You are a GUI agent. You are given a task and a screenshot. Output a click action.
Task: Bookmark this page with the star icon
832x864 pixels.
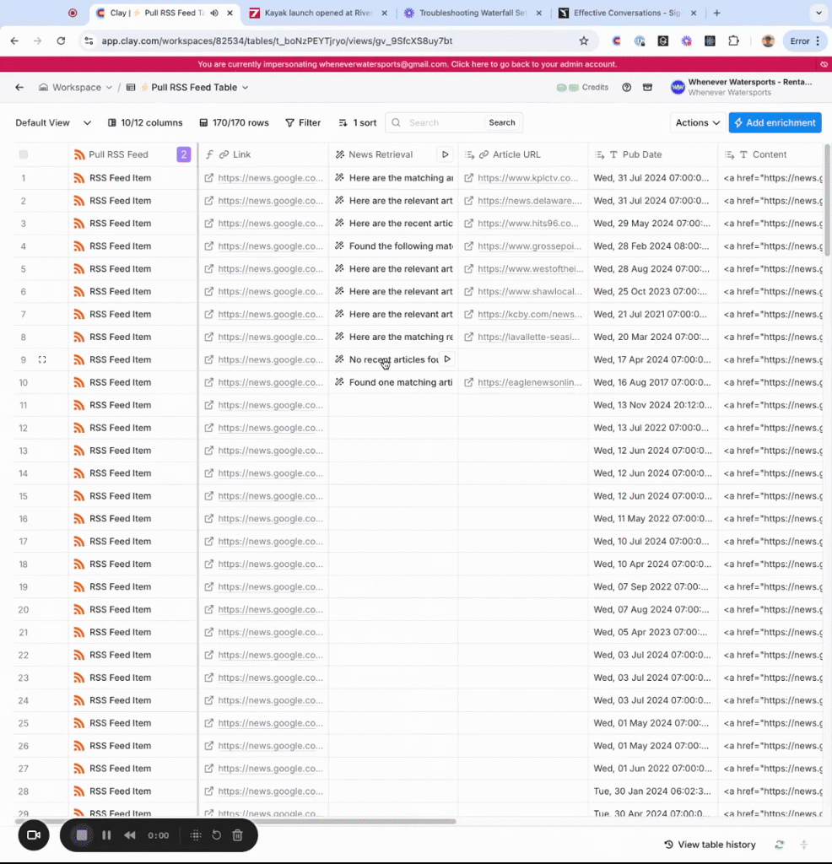pos(583,40)
